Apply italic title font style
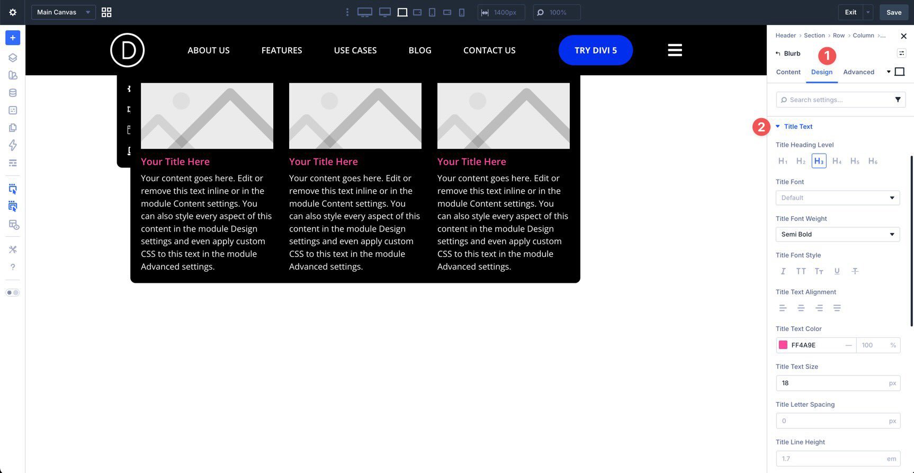Image resolution: width=914 pixels, height=473 pixels. tap(783, 271)
